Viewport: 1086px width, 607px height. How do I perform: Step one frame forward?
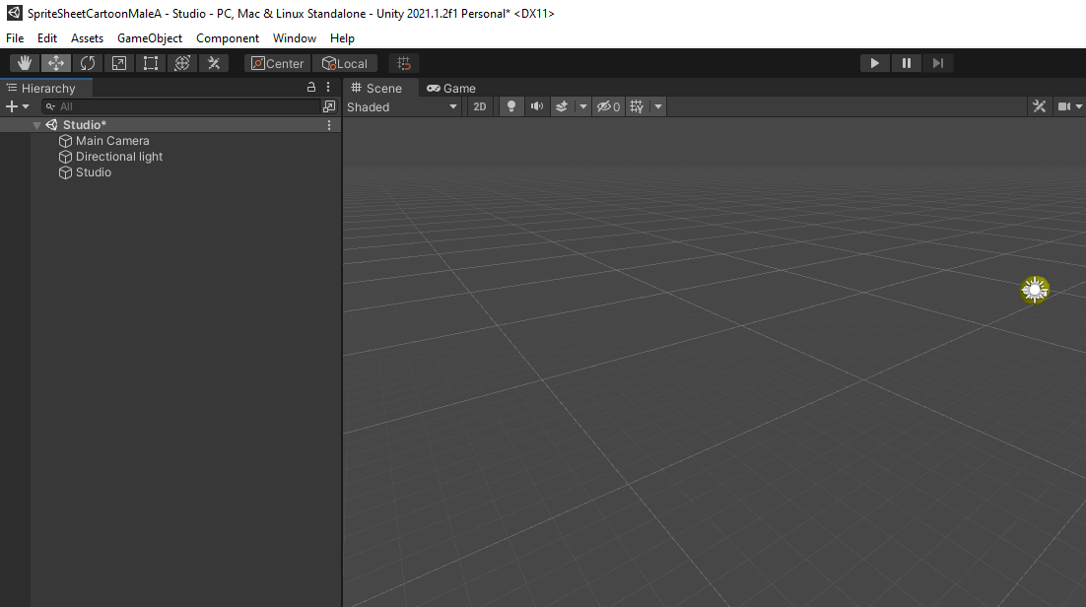coord(938,63)
